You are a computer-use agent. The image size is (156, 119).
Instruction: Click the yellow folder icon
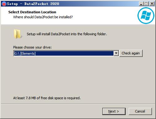[x=17, y=34]
